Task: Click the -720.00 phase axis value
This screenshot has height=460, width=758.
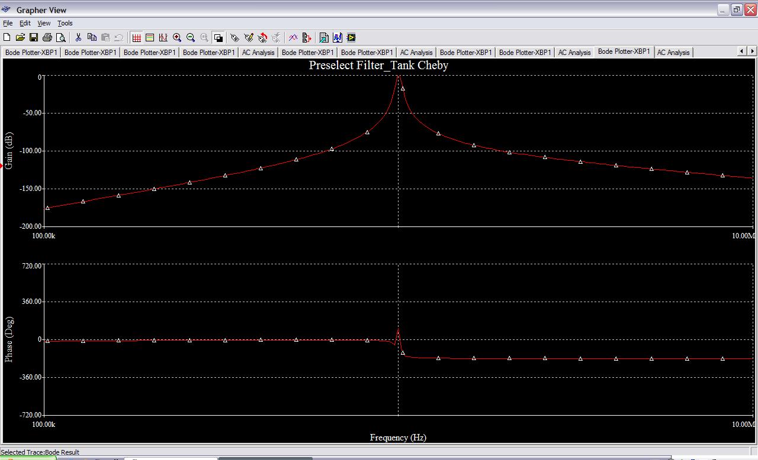Action: [x=31, y=415]
